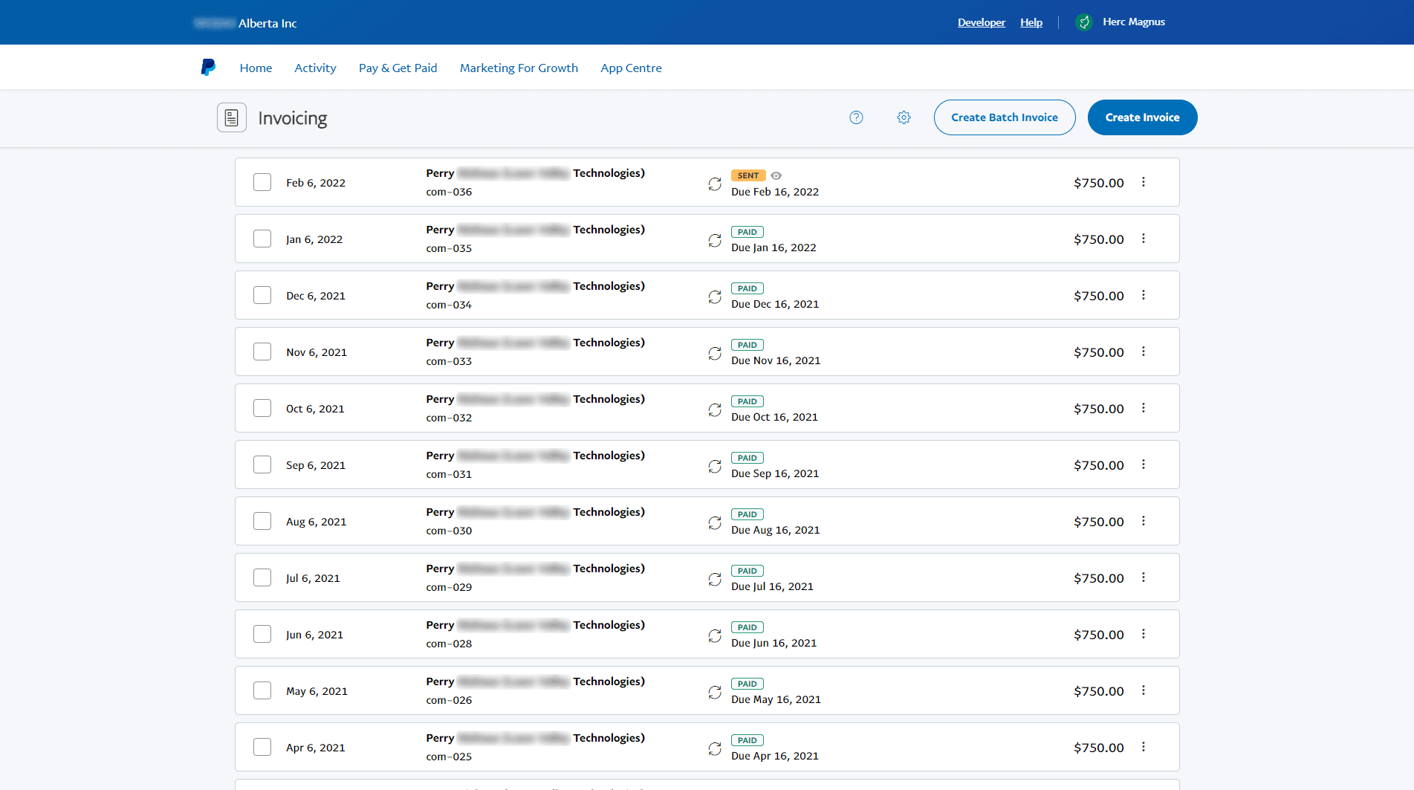Open the Developer link
Viewport: 1414px width, 790px height.
pyautogui.click(x=981, y=22)
